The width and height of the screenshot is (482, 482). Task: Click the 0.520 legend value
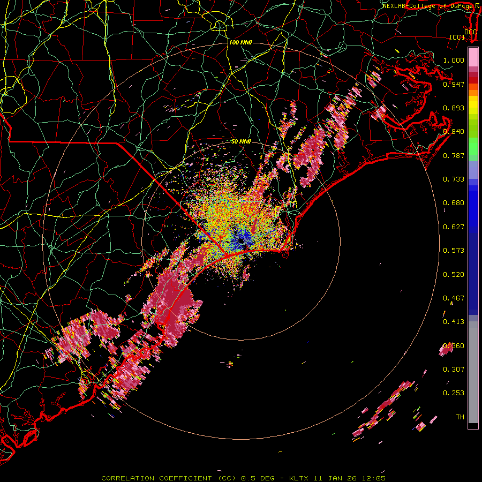pos(454,275)
